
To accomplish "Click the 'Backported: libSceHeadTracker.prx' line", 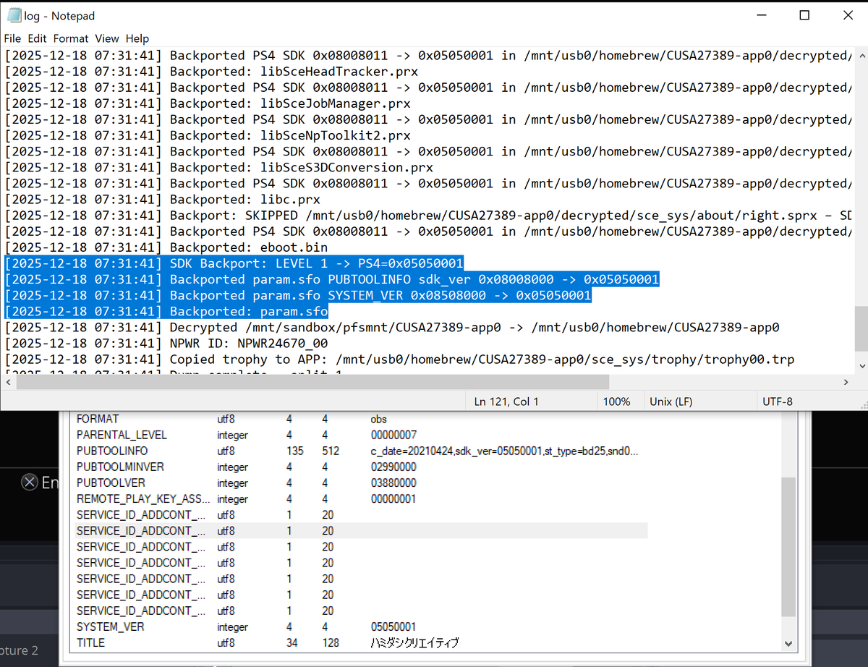I will (x=211, y=72).
